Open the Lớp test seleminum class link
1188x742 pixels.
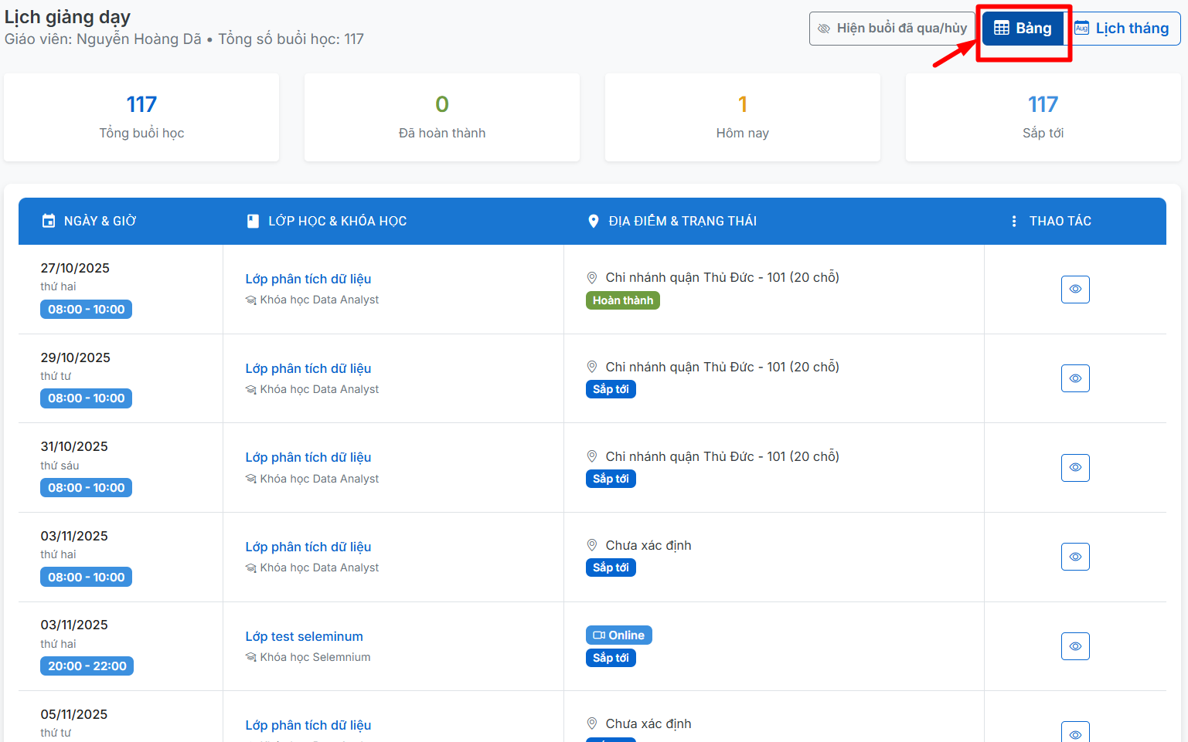(304, 636)
